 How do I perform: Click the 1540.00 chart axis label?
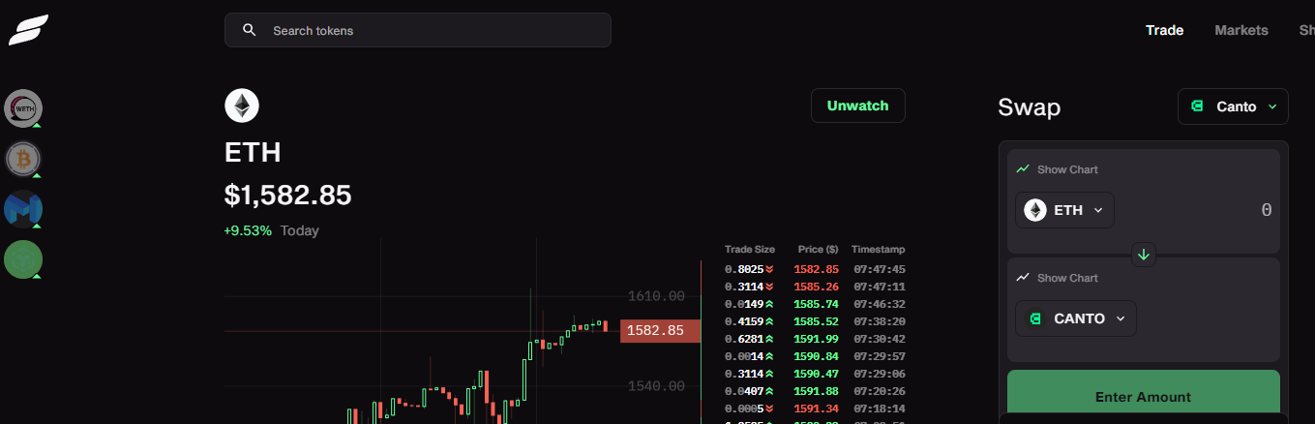[656, 386]
